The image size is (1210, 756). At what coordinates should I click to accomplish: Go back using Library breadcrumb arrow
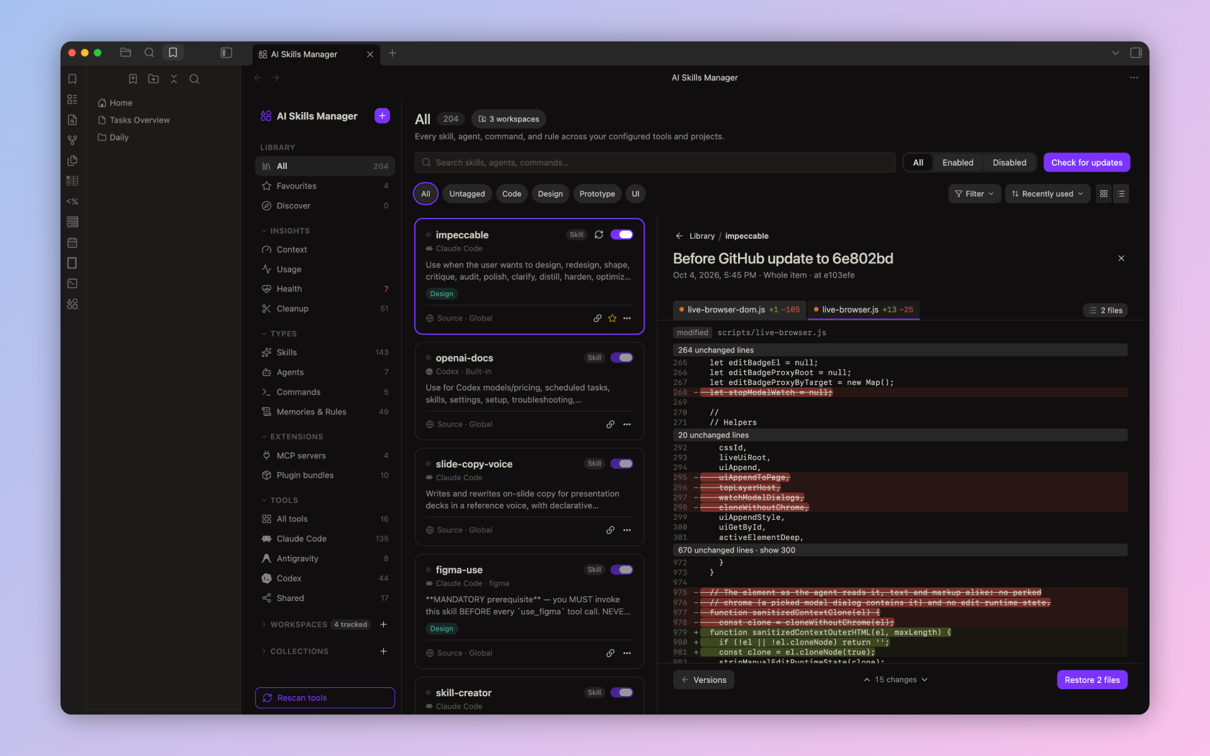(679, 236)
